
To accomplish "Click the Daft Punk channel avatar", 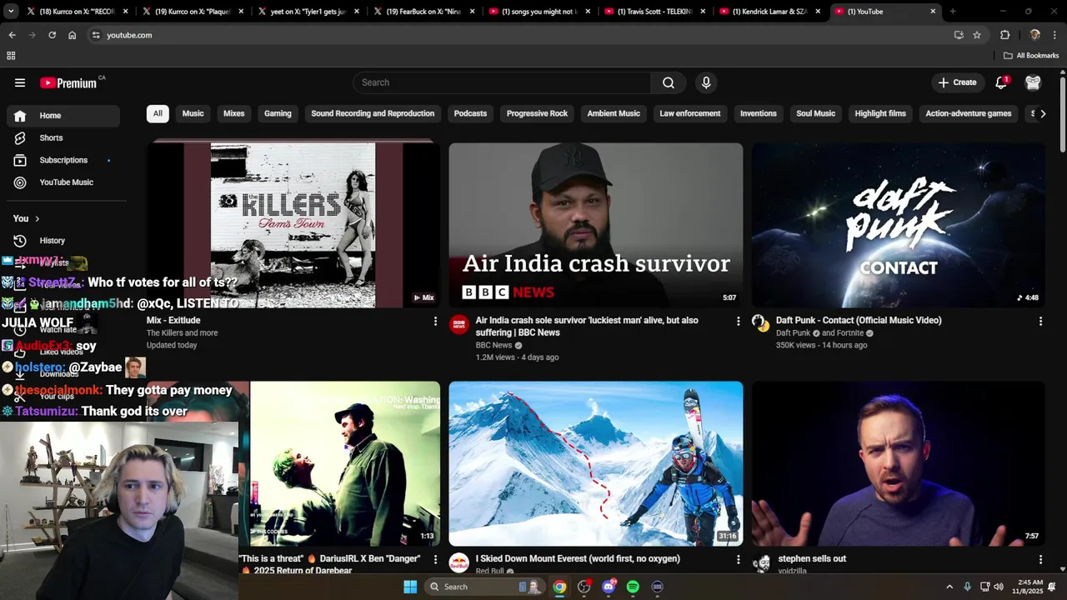I will tap(761, 322).
